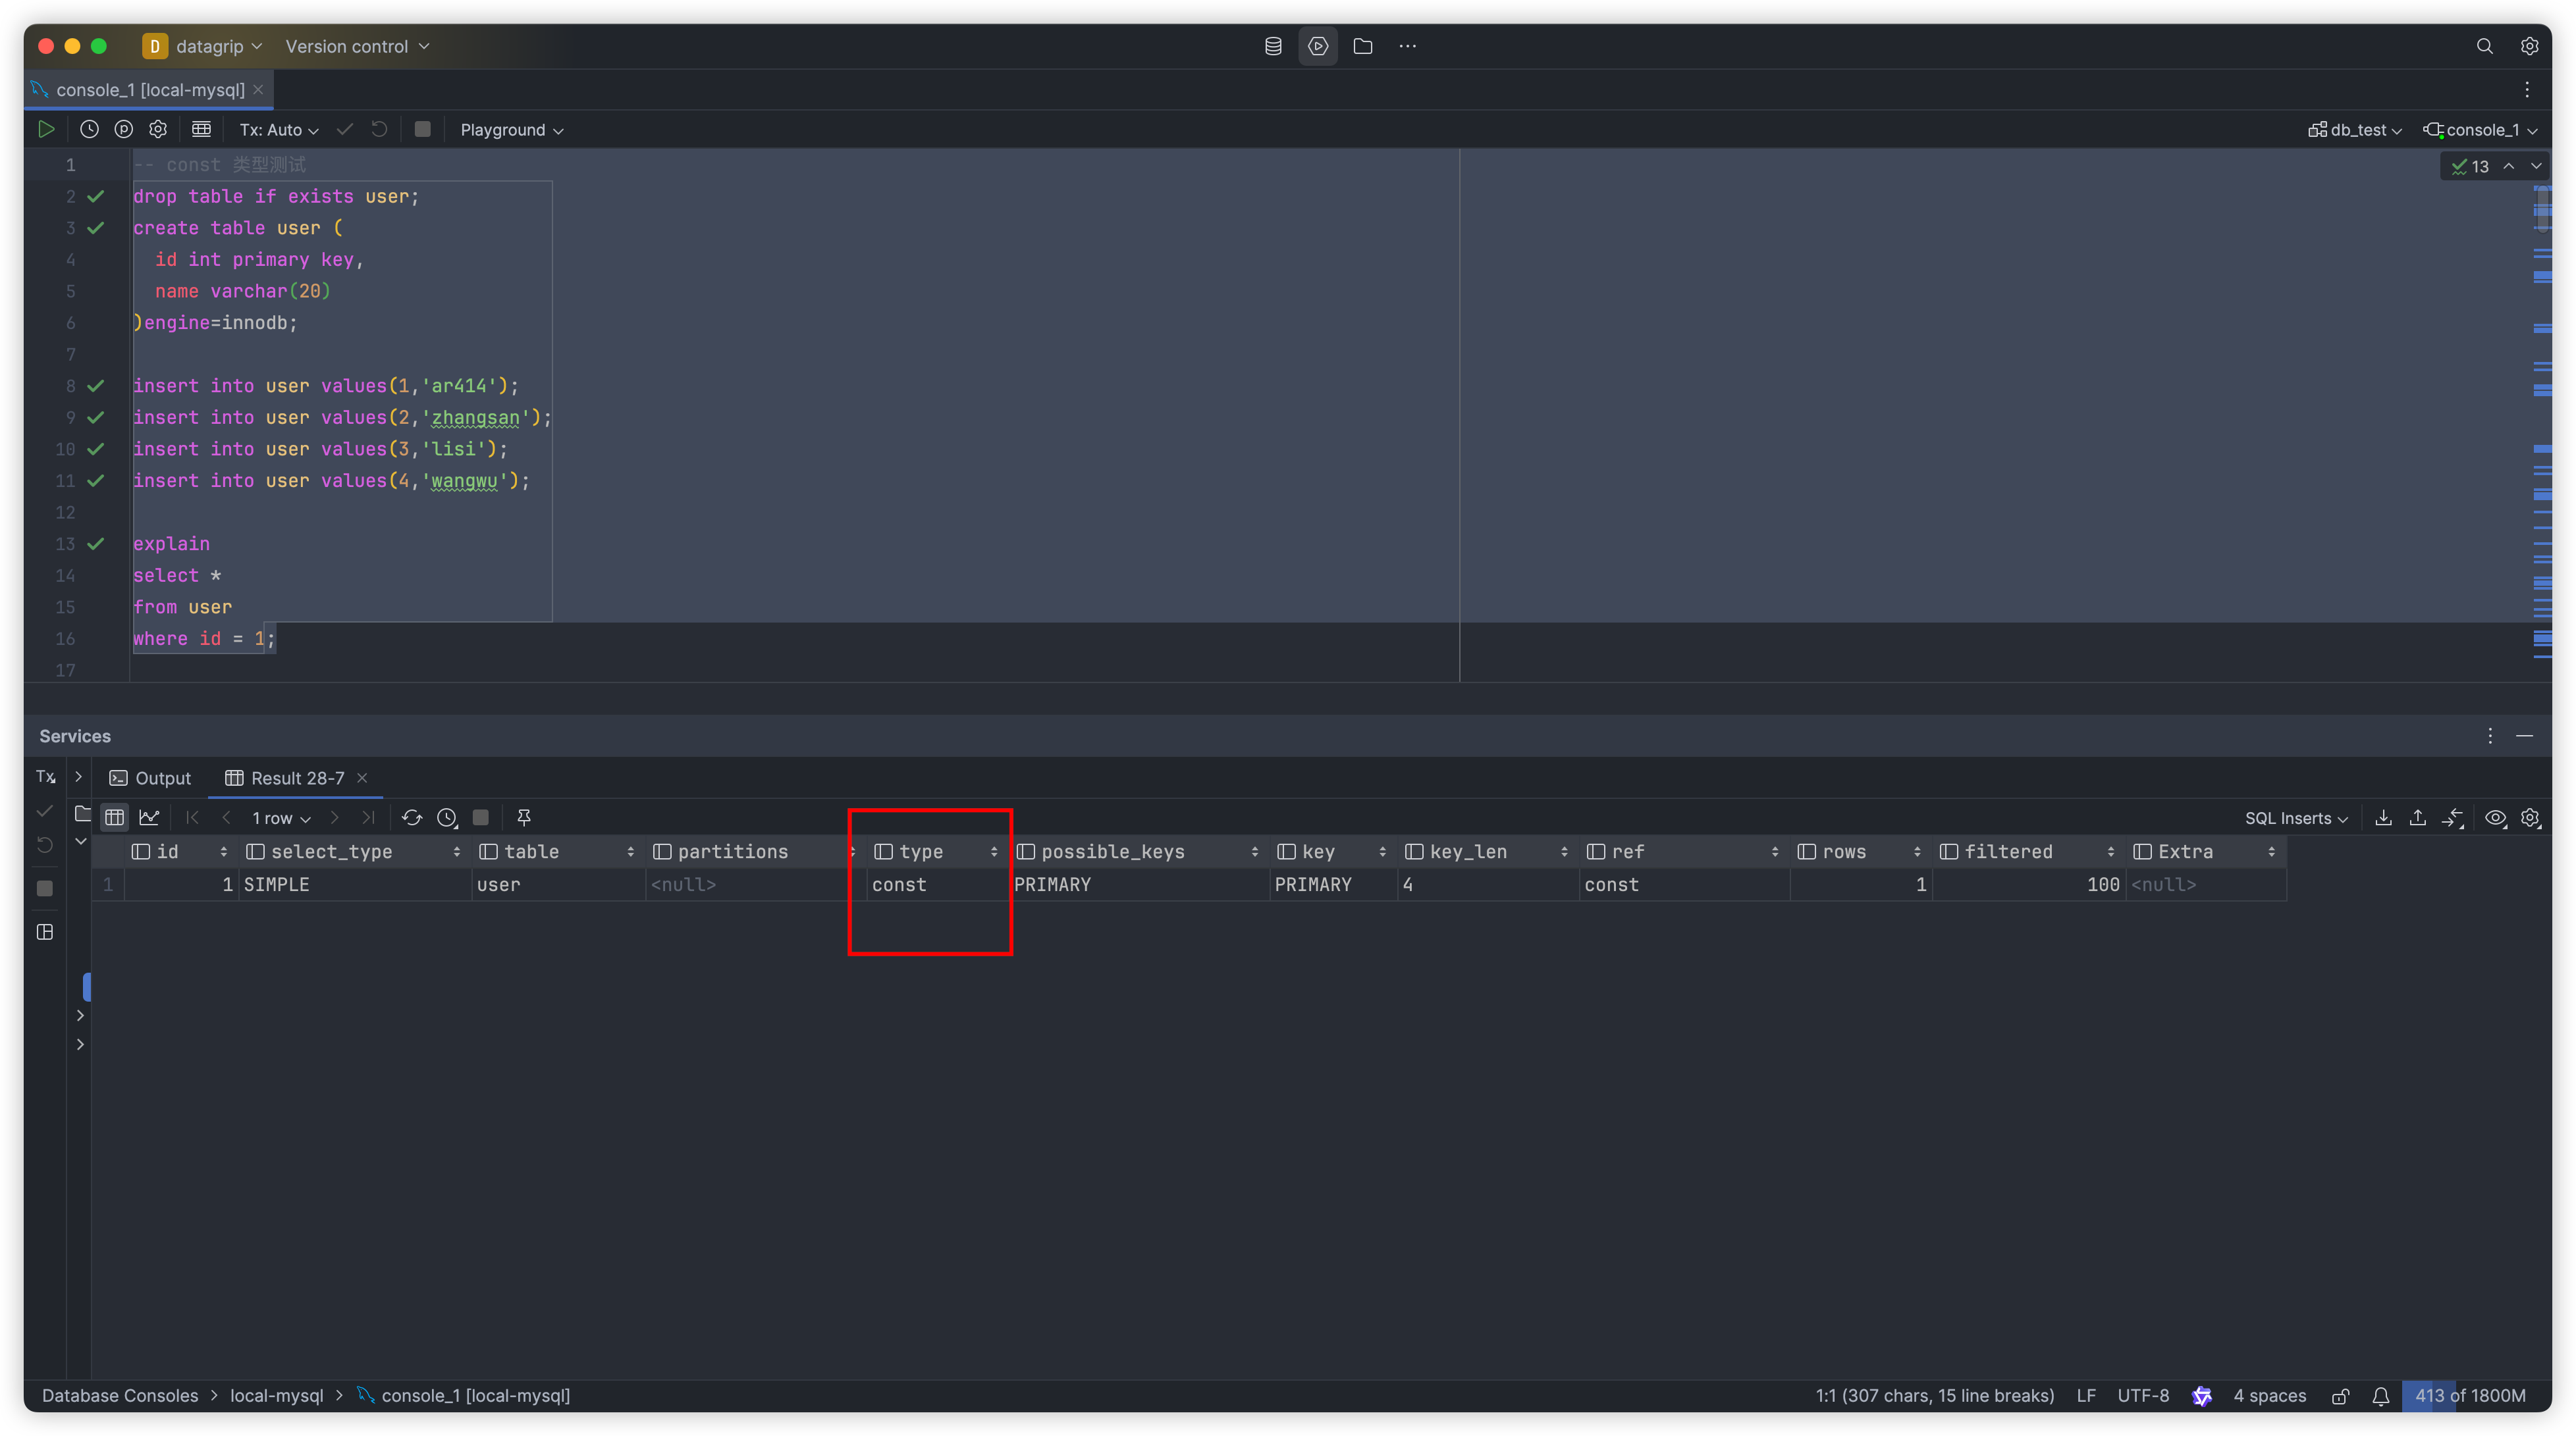Click the db_test database selector
2576x1436 pixels.
coord(2355,129)
